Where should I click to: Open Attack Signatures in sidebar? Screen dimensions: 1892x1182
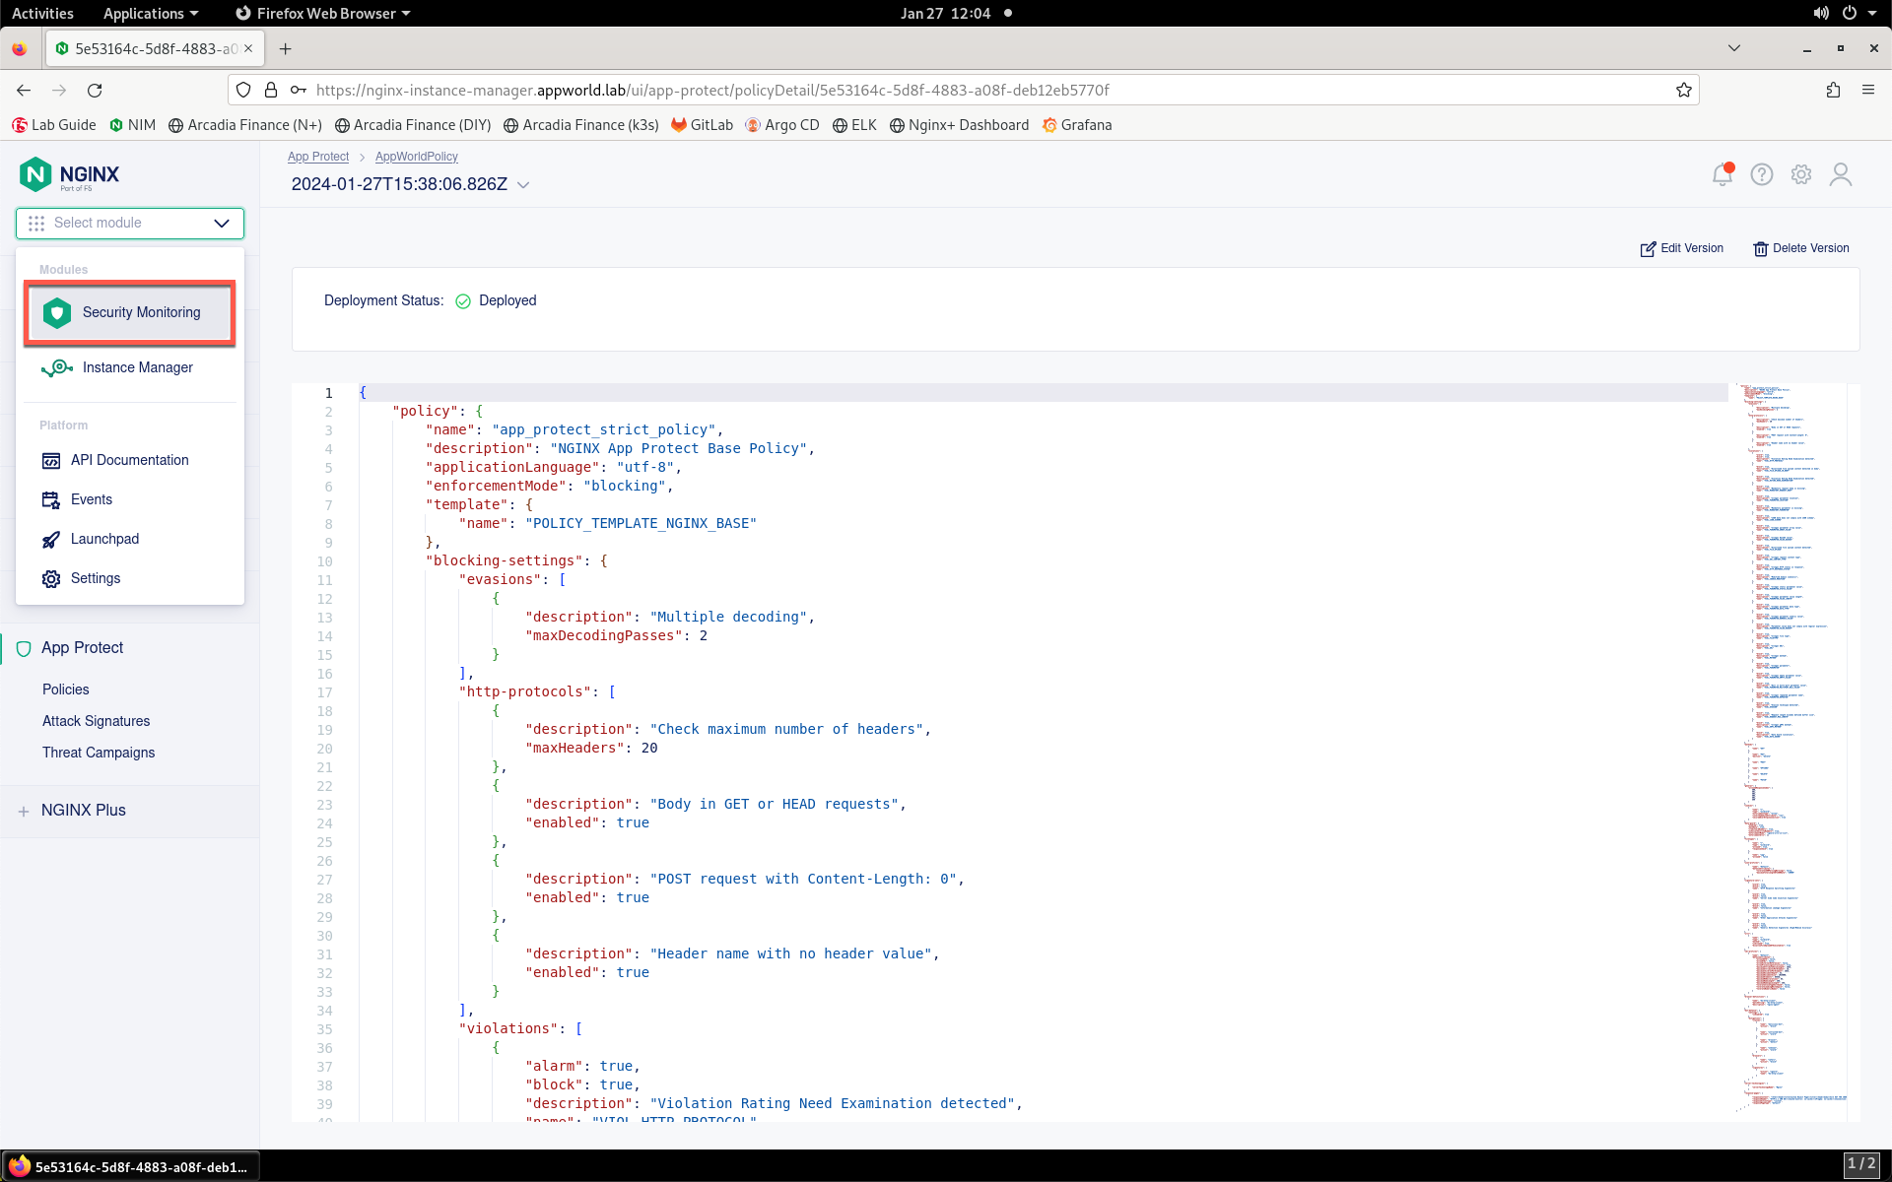tap(97, 721)
